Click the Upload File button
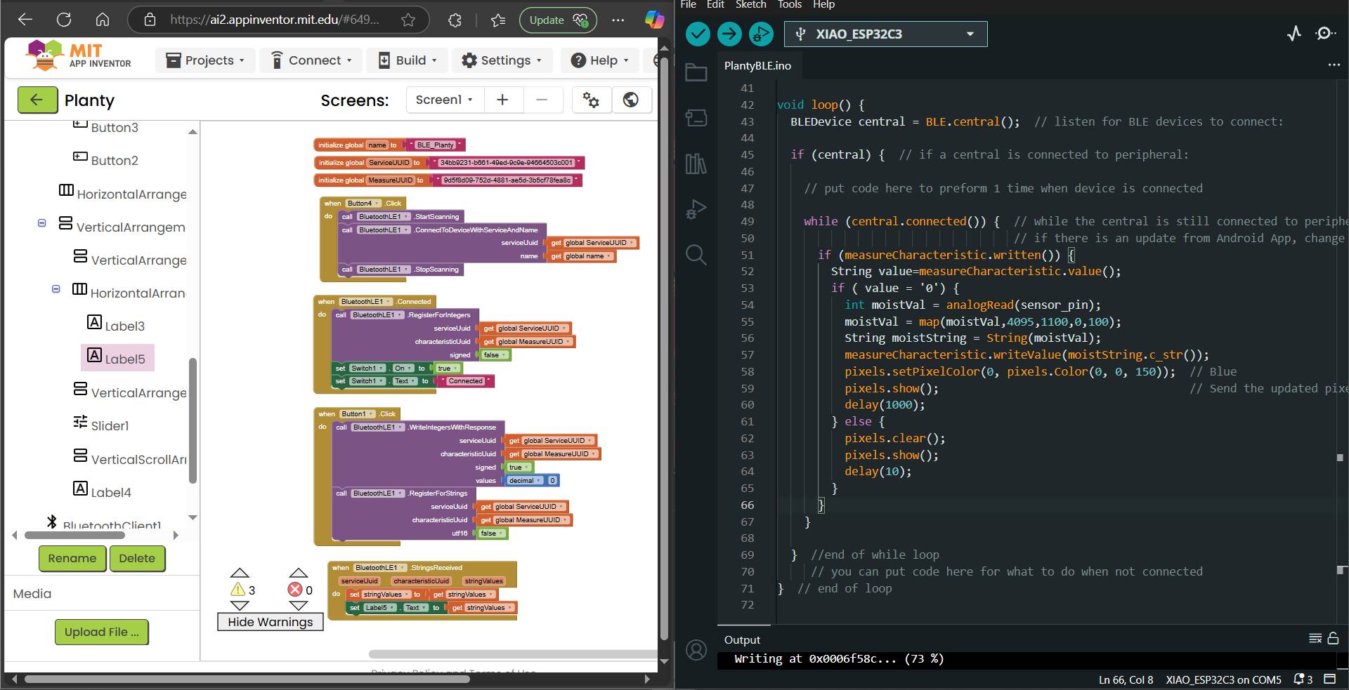 tap(102, 632)
